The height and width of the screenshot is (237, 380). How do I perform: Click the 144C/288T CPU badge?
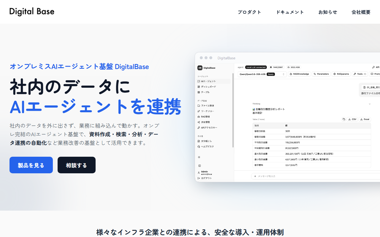277,67
